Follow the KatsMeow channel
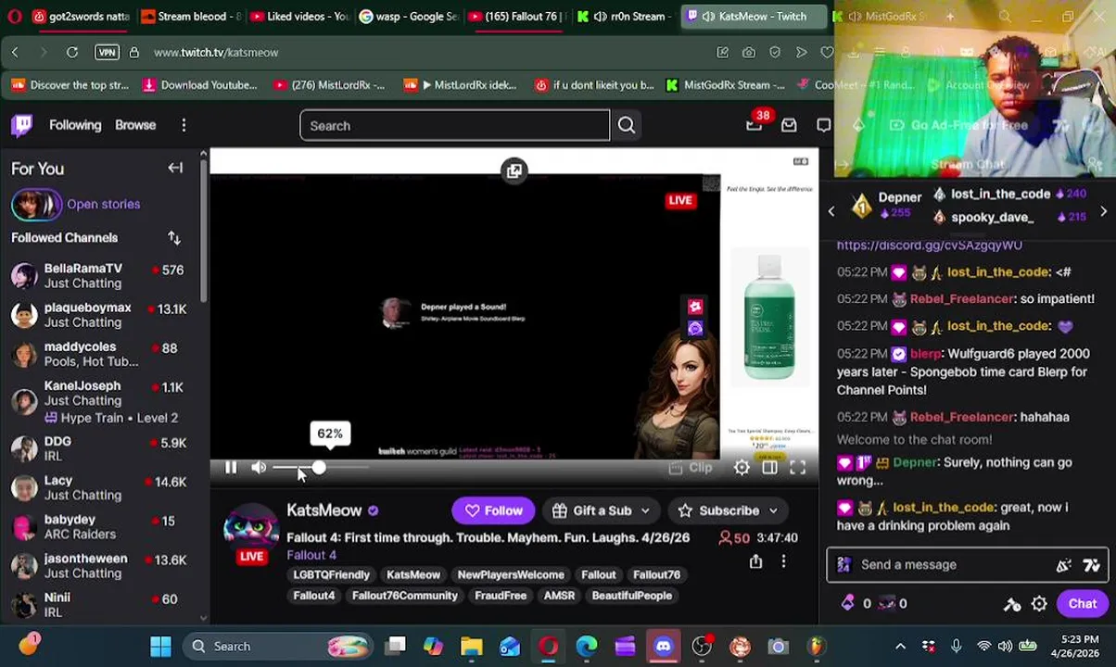 click(493, 510)
